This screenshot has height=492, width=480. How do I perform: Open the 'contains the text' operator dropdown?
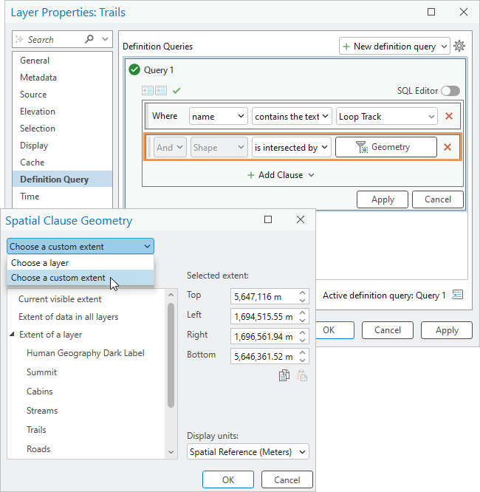tap(291, 117)
